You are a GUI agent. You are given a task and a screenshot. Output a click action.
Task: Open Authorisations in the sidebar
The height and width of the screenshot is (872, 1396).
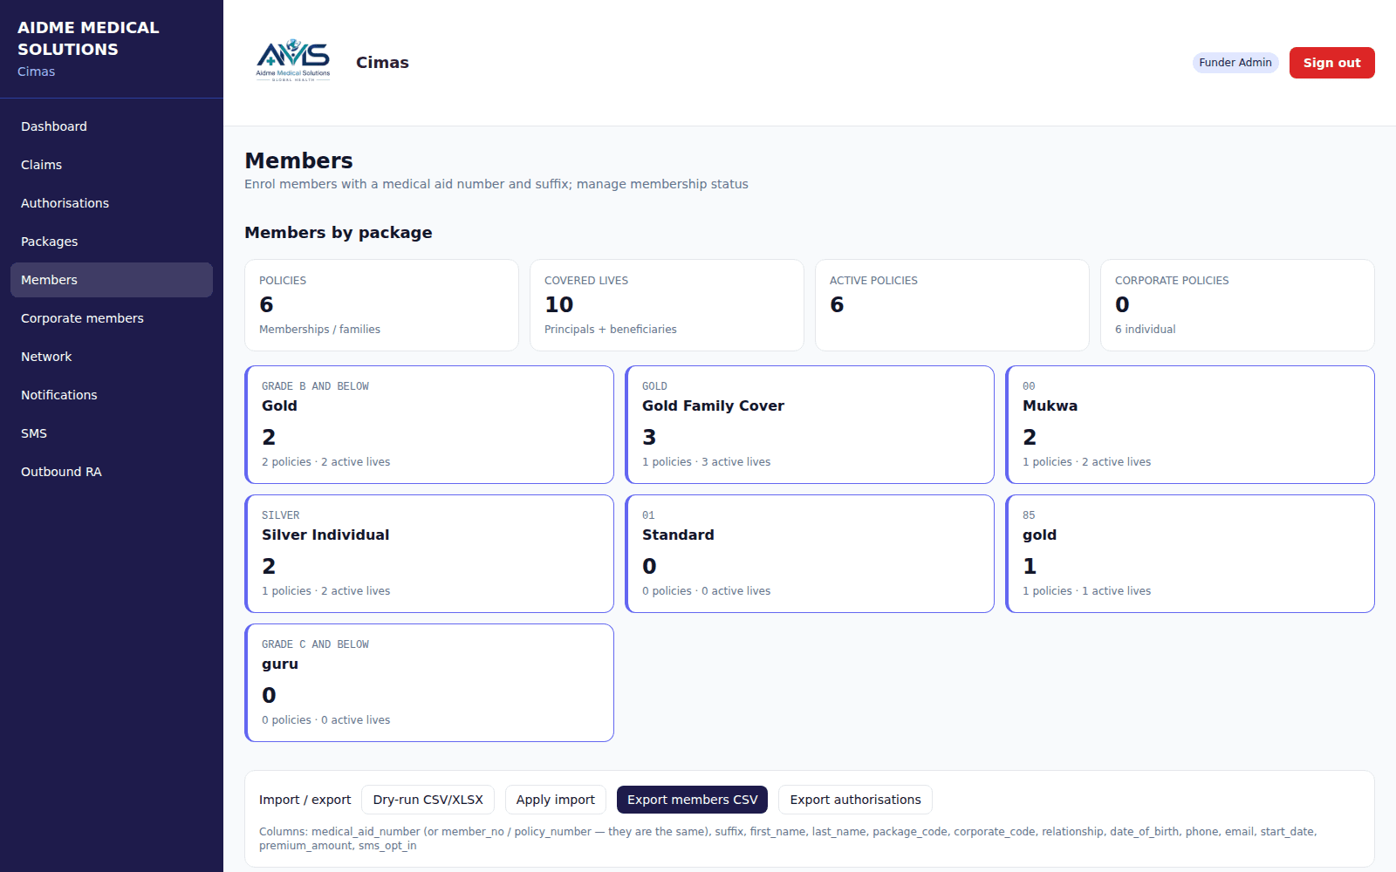[112, 203]
